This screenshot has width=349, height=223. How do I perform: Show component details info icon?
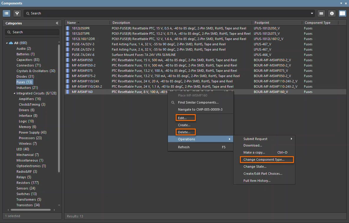(332, 13)
